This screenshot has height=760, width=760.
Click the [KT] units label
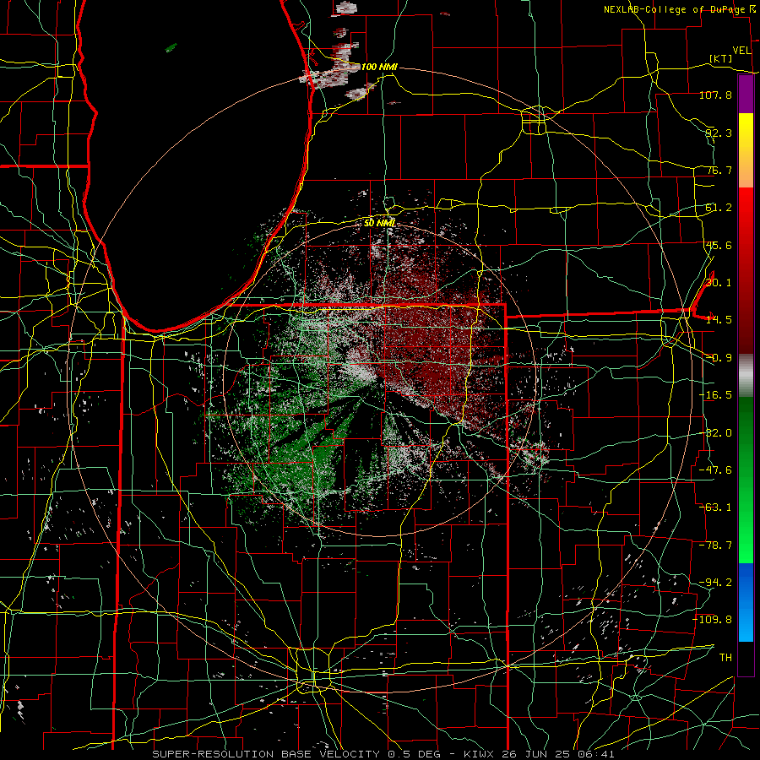(x=720, y=58)
